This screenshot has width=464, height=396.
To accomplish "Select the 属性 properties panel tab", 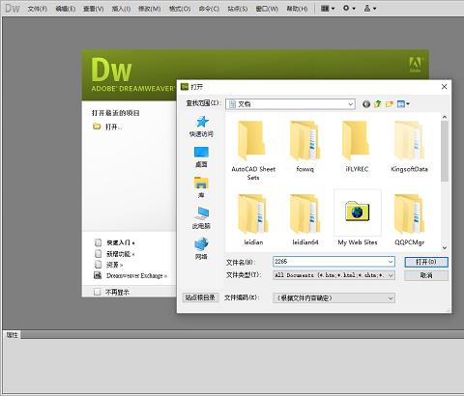I will pyautogui.click(x=13, y=335).
